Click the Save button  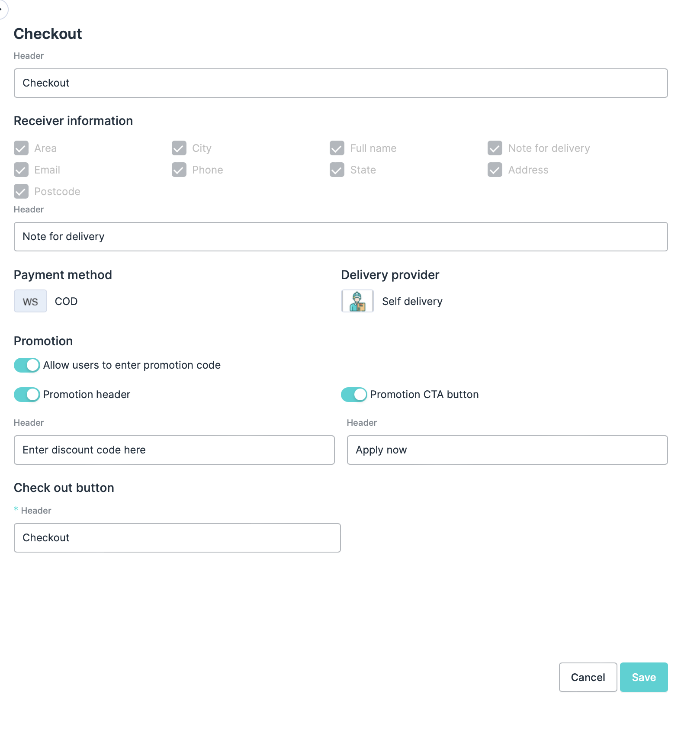643,677
